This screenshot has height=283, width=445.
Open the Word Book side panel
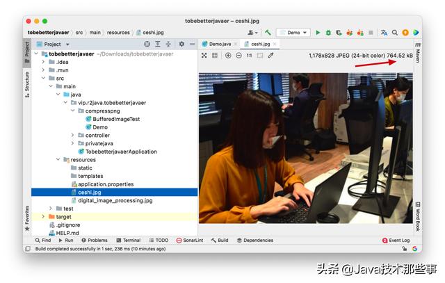[418, 216]
